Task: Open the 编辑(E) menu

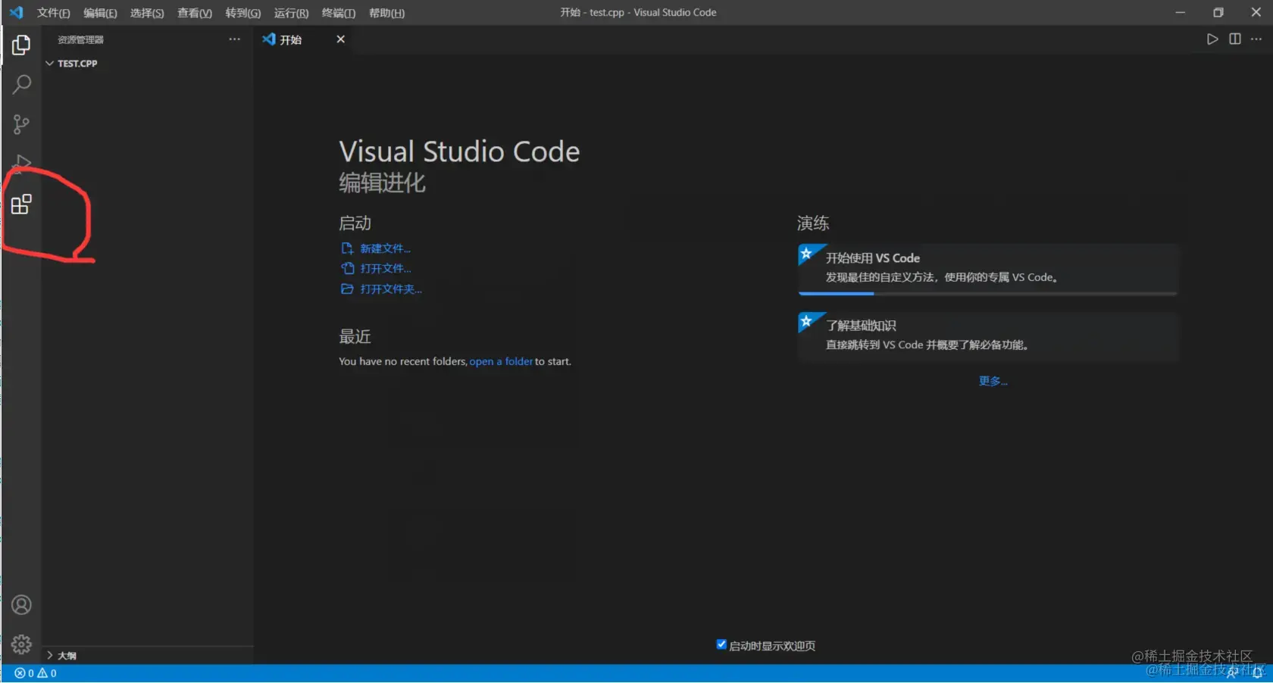Action: [x=100, y=13]
